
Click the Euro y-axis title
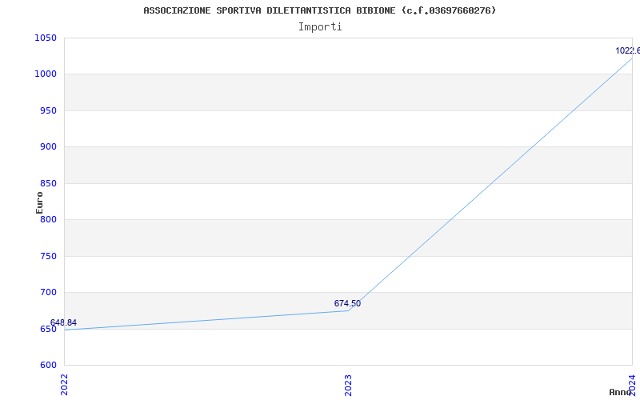[39, 202]
